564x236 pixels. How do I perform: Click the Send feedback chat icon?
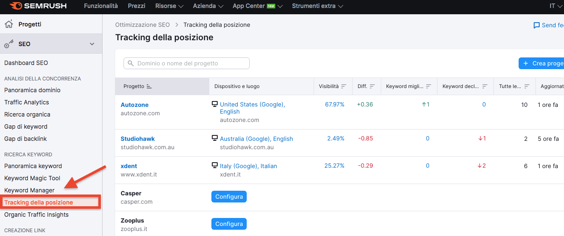(536, 25)
